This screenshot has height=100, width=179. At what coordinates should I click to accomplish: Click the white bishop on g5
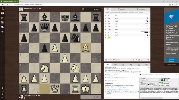[x=86, y=48]
